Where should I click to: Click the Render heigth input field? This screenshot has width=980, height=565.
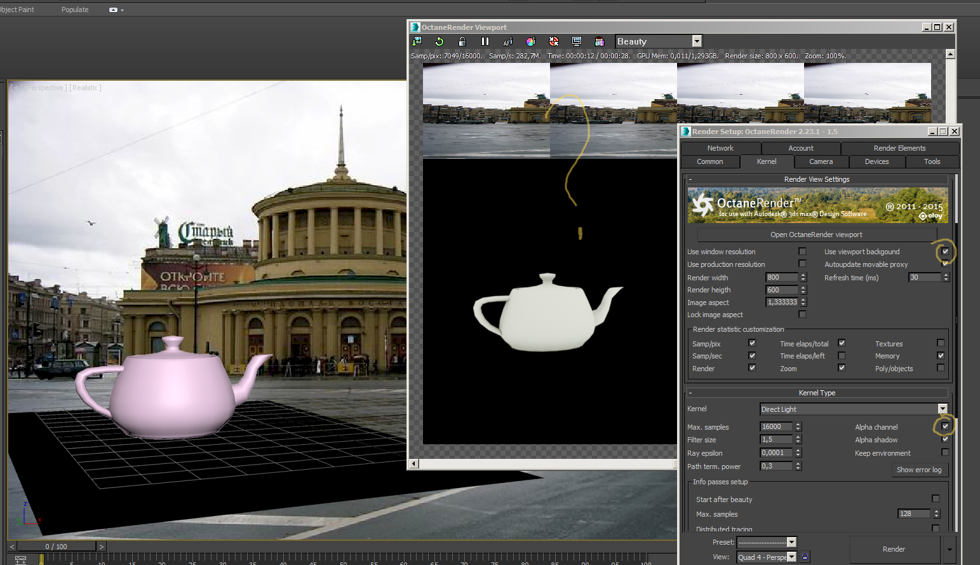click(x=782, y=290)
